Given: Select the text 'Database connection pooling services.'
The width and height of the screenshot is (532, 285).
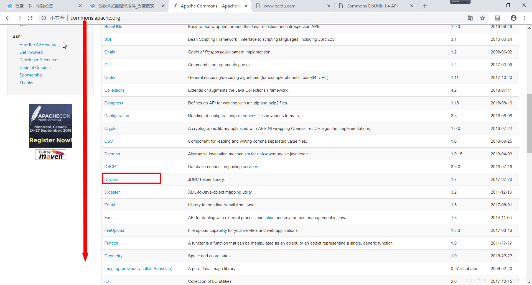Looking at the screenshot, I should pos(223,167).
